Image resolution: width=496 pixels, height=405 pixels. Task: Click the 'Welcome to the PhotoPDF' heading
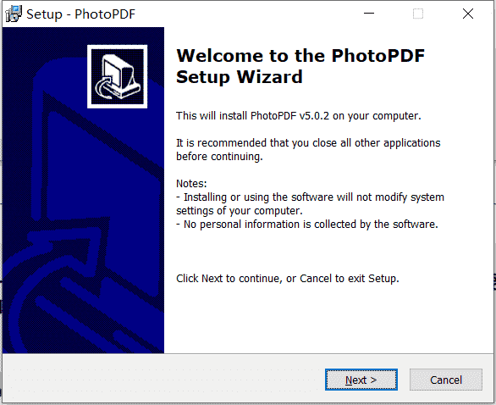tap(300, 56)
